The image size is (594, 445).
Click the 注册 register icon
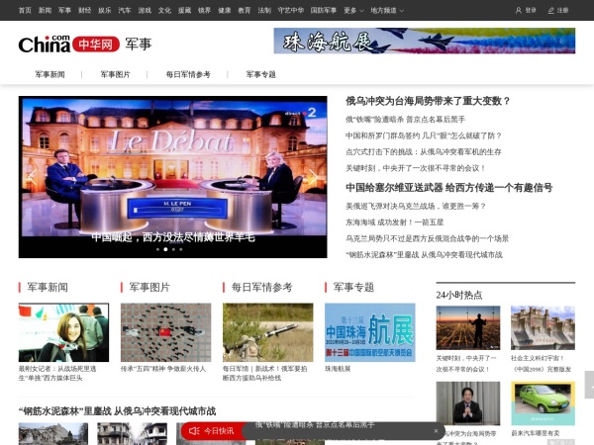550,10
